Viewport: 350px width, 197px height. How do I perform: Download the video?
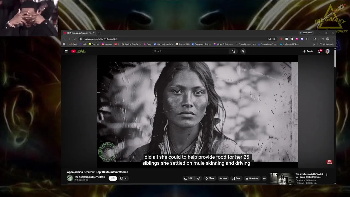[252, 178]
